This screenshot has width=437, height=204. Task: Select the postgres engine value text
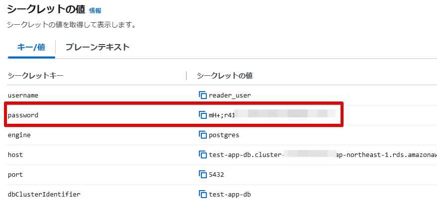tap(224, 135)
